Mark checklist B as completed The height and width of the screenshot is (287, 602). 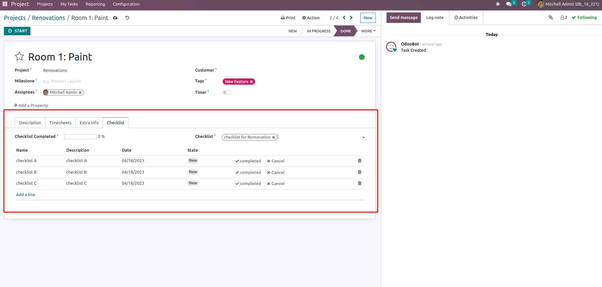248,173
